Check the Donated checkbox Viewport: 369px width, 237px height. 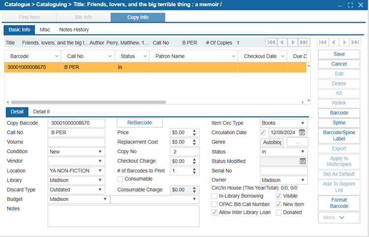[278, 212]
